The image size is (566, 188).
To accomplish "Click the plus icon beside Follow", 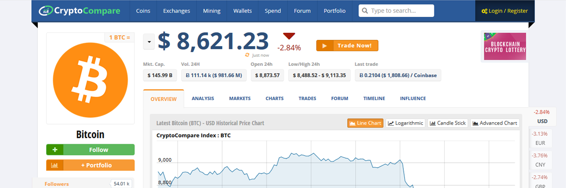I will coord(55,150).
